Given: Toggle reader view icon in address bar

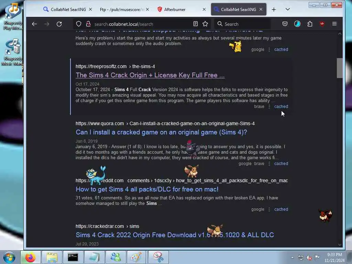Looking at the screenshot, I should click(x=196, y=24).
